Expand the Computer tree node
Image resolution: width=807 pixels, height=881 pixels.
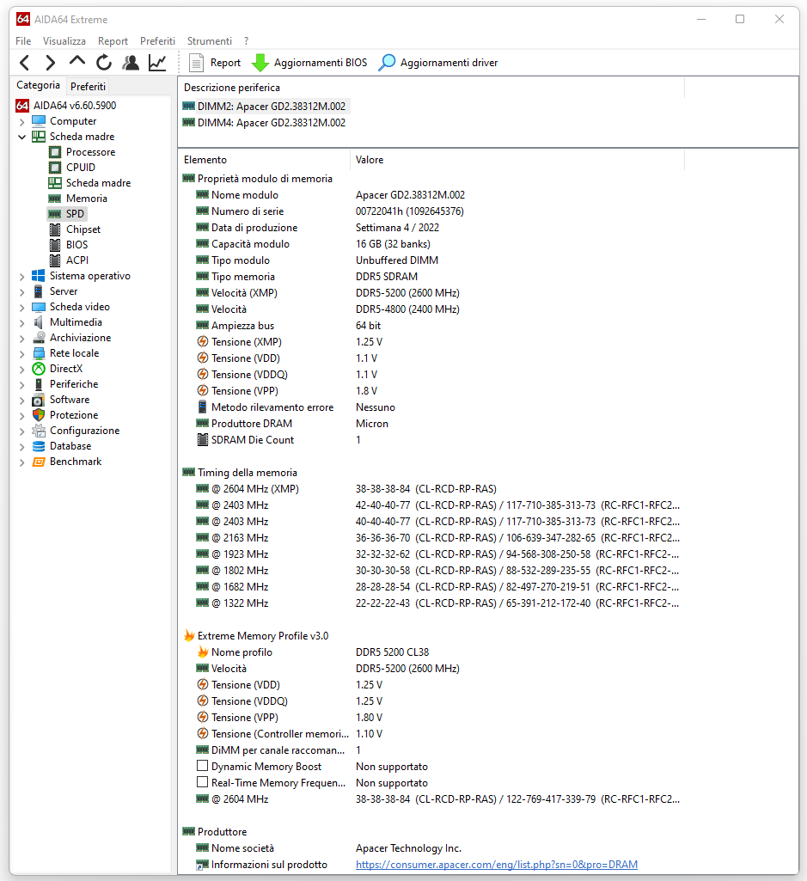(22, 121)
